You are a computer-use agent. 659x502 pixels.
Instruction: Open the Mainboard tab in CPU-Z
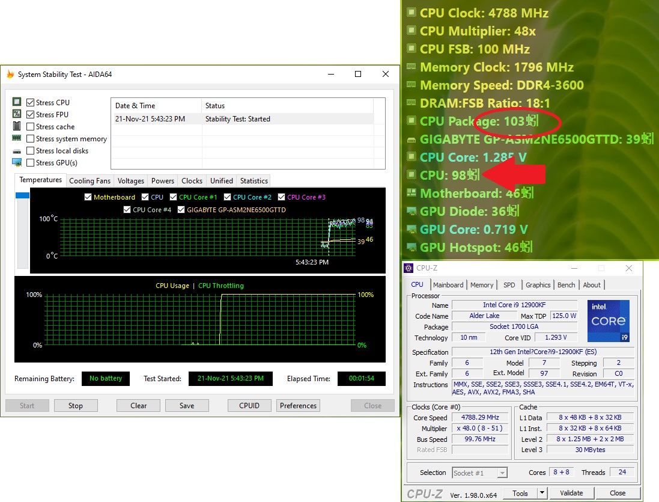[x=448, y=285]
